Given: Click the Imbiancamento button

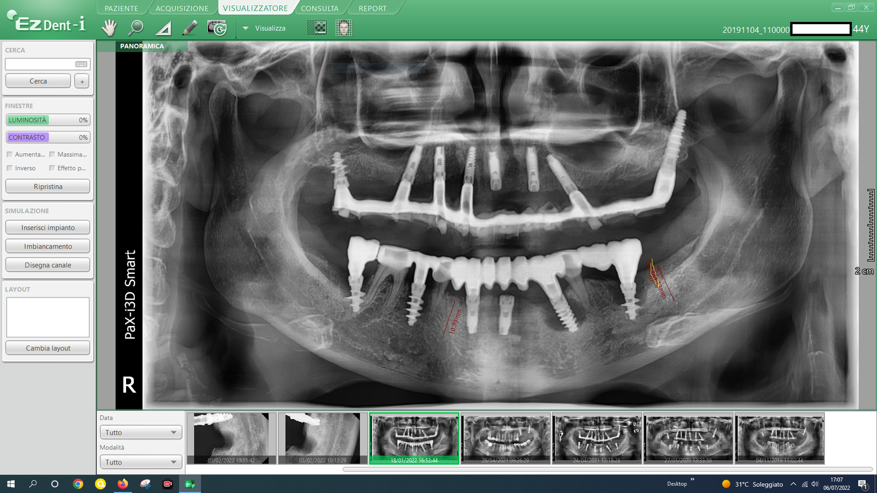Looking at the screenshot, I should coord(48,246).
